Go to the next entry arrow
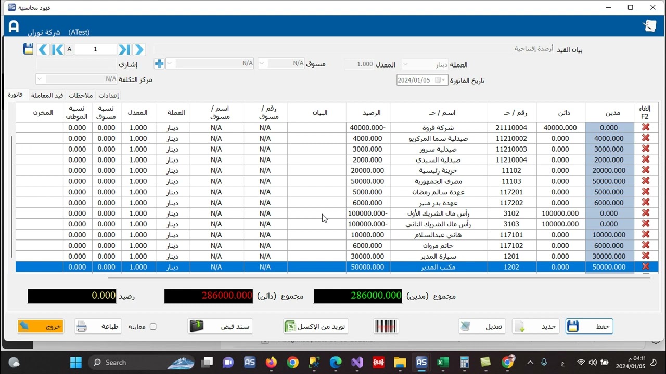The height and width of the screenshot is (374, 666). point(138,49)
